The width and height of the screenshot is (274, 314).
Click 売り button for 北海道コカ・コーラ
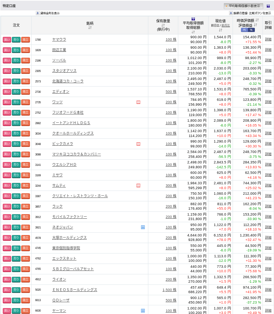(x=16, y=81)
